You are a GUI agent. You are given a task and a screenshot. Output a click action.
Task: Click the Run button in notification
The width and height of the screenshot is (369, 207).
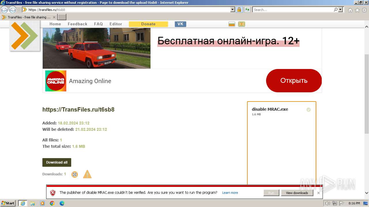pos(271,193)
